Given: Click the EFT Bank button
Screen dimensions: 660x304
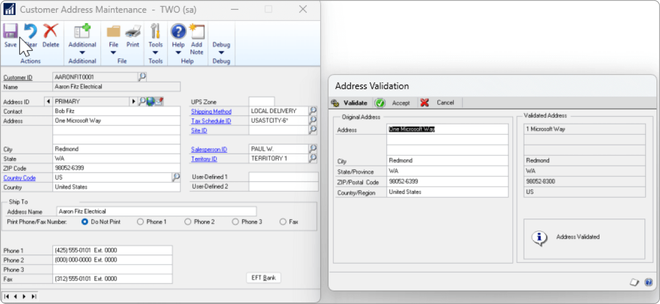Looking at the screenshot, I should pos(263,277).
